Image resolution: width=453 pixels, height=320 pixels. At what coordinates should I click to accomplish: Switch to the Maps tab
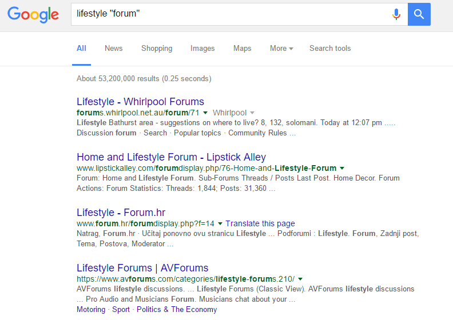242,48
